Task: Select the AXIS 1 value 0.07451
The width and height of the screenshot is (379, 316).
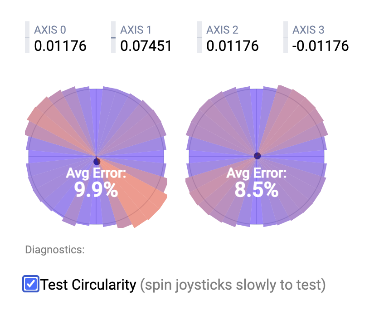Action: (x=146, y=46)
